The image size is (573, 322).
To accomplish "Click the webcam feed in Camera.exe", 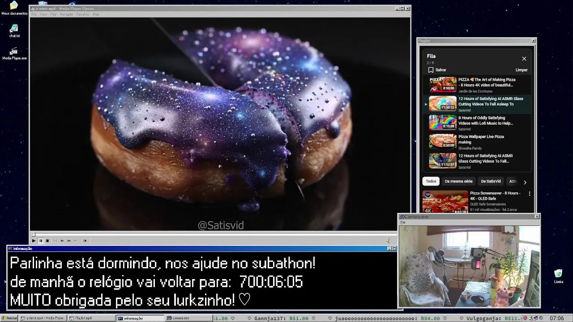I will click(469, 266).
